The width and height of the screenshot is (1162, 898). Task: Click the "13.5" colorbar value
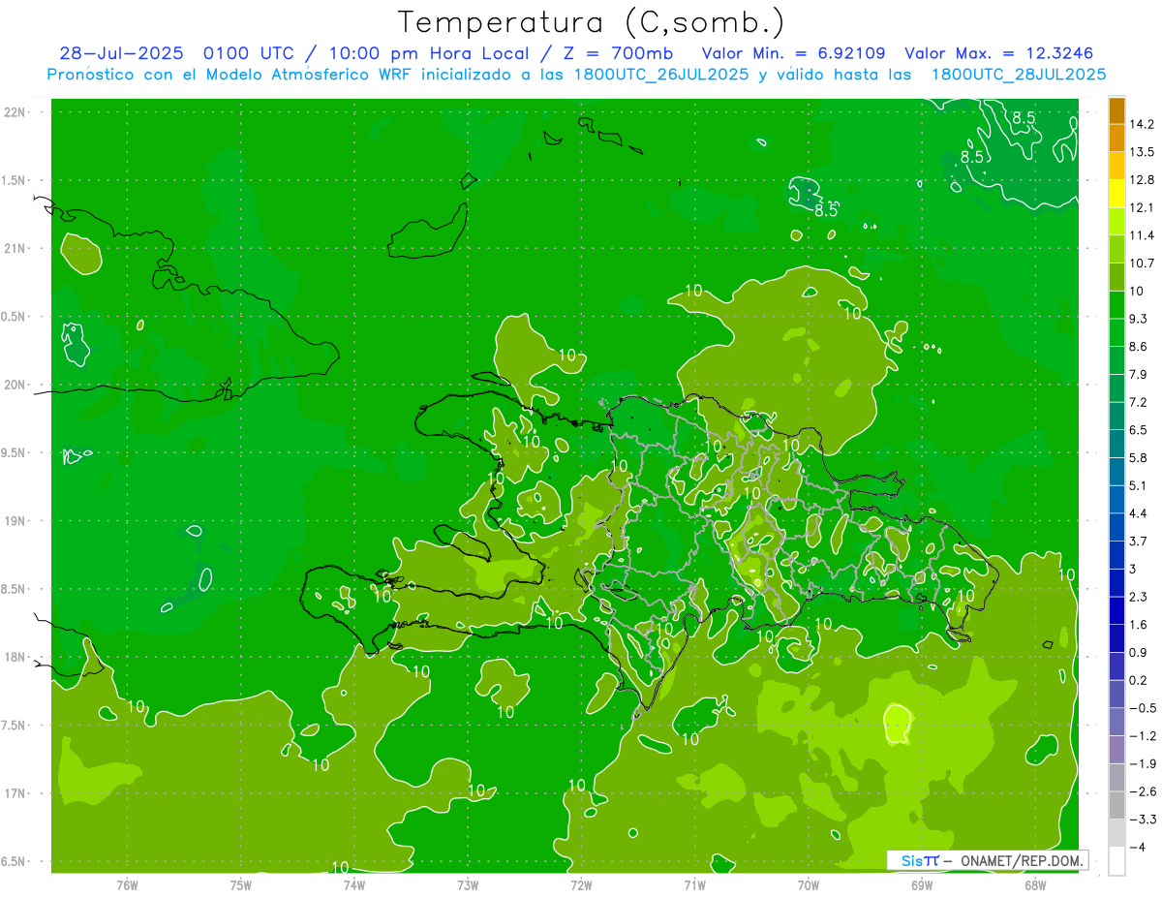click(1142, 152)
